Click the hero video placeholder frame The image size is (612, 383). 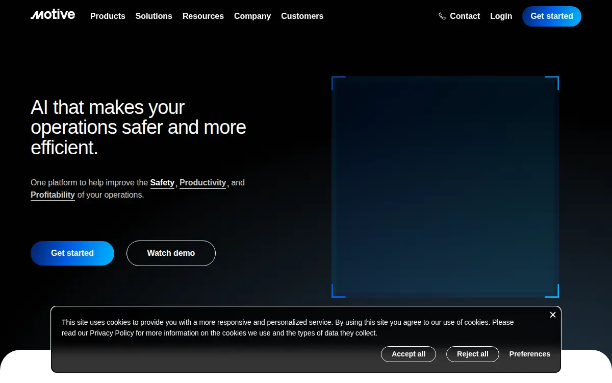pos(445,187)
